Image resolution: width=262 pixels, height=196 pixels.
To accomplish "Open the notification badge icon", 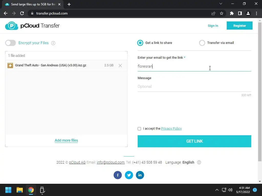I will (255, 190).
